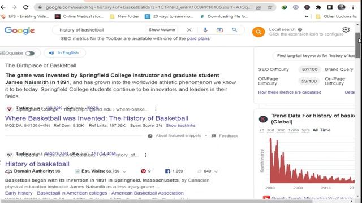Open options dots for Springfield College result
Screen dimensions: 362x203
tap(156, 109)
